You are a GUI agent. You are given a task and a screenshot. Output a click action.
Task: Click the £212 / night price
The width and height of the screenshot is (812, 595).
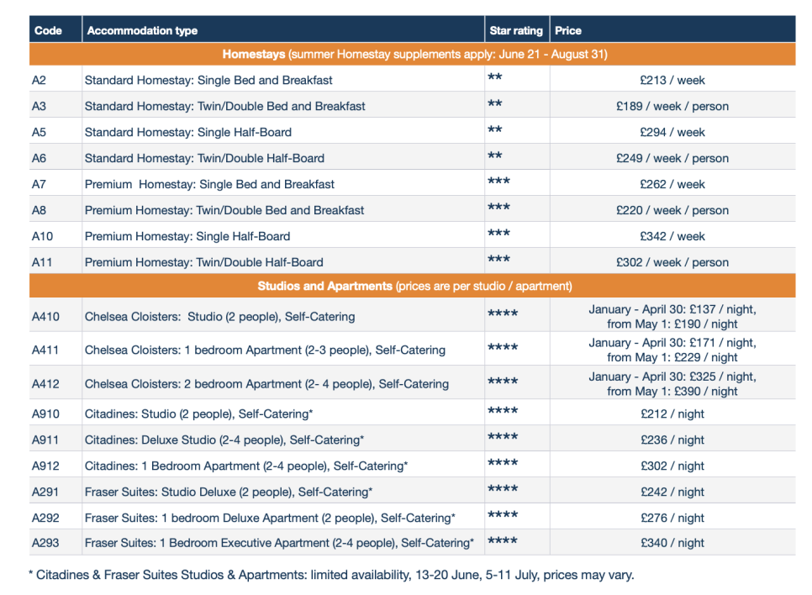pos(672,413)
